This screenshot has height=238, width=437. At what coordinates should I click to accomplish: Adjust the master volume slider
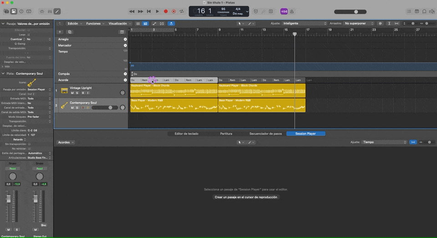[x=351, y=12]
